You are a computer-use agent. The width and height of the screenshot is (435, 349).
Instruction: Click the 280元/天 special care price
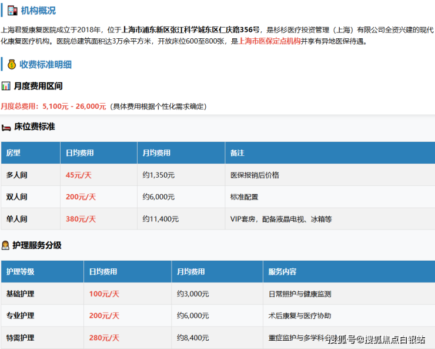(x=104, y=338)
